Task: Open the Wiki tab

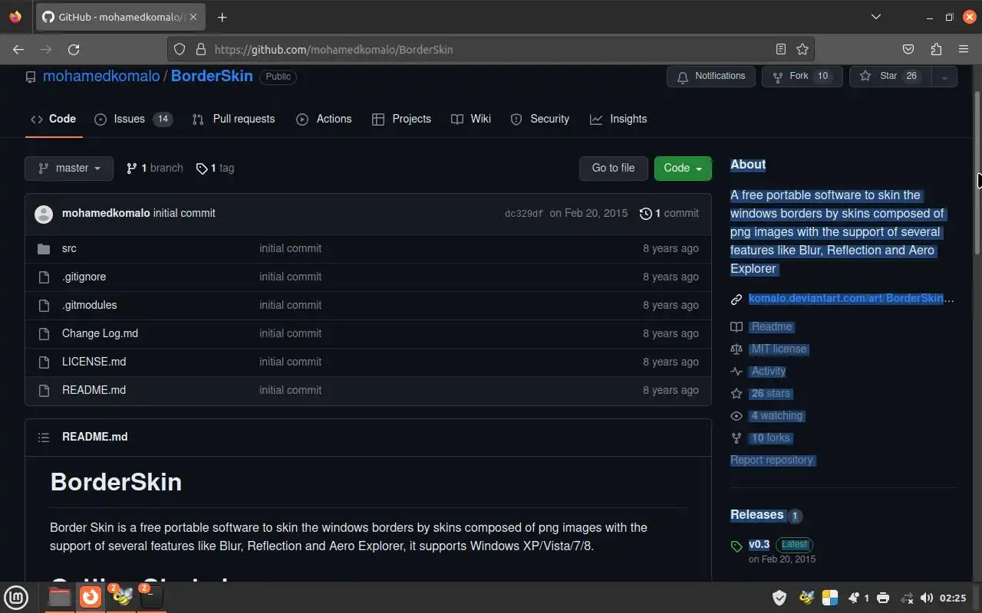Action: (x=471, y=119)
